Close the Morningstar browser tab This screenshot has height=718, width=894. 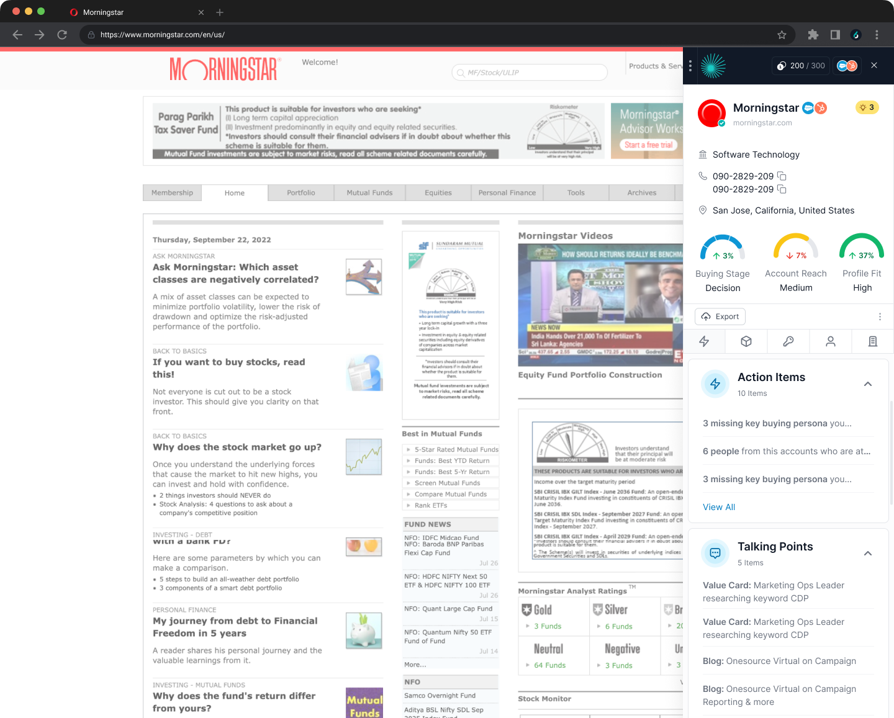point(201,12)
